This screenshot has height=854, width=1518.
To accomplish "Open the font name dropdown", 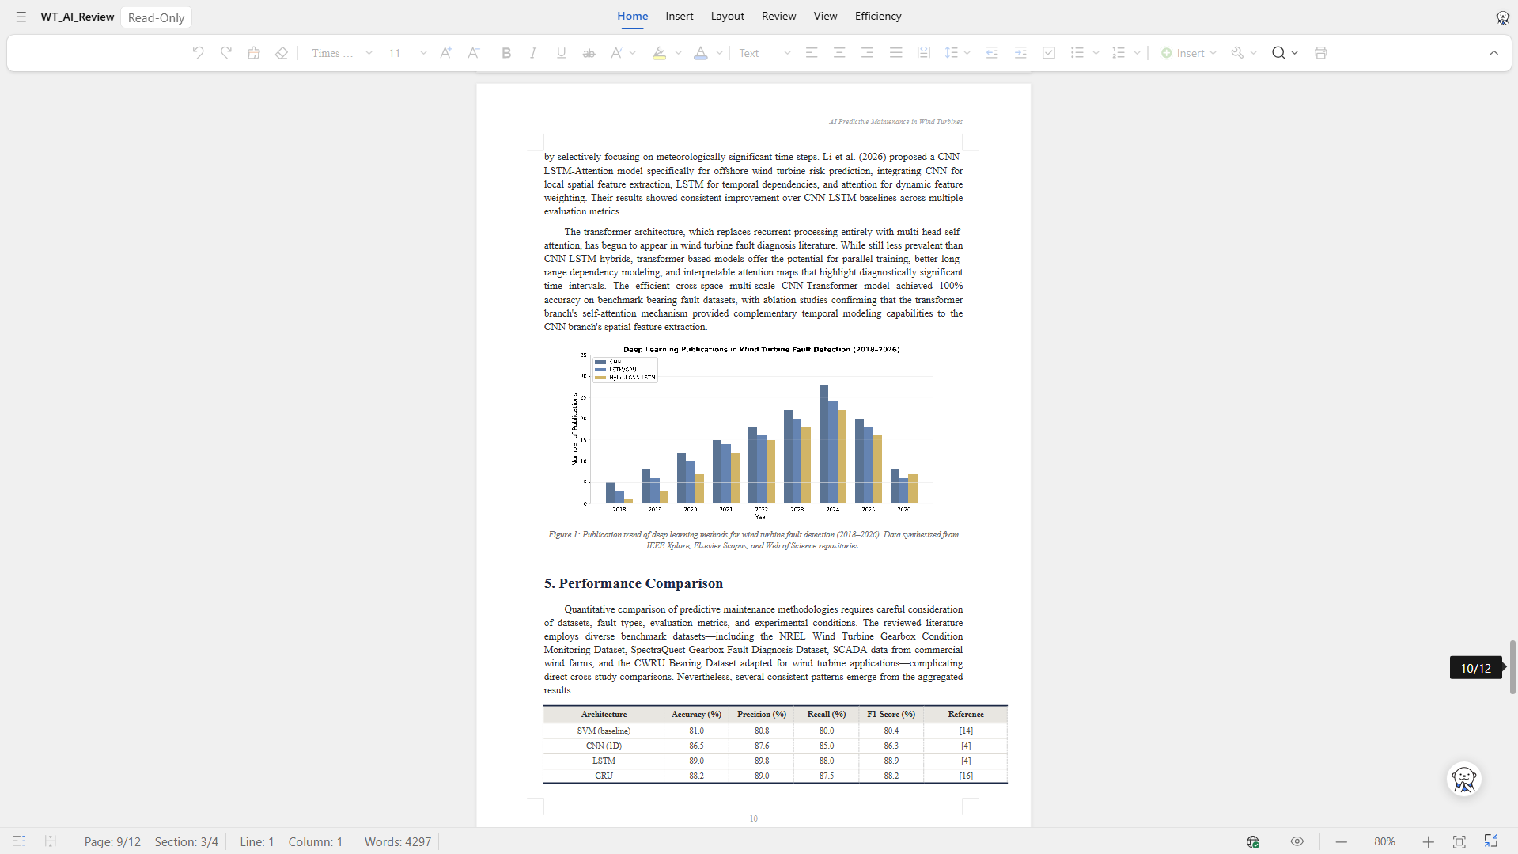I will tap(369, 53).
